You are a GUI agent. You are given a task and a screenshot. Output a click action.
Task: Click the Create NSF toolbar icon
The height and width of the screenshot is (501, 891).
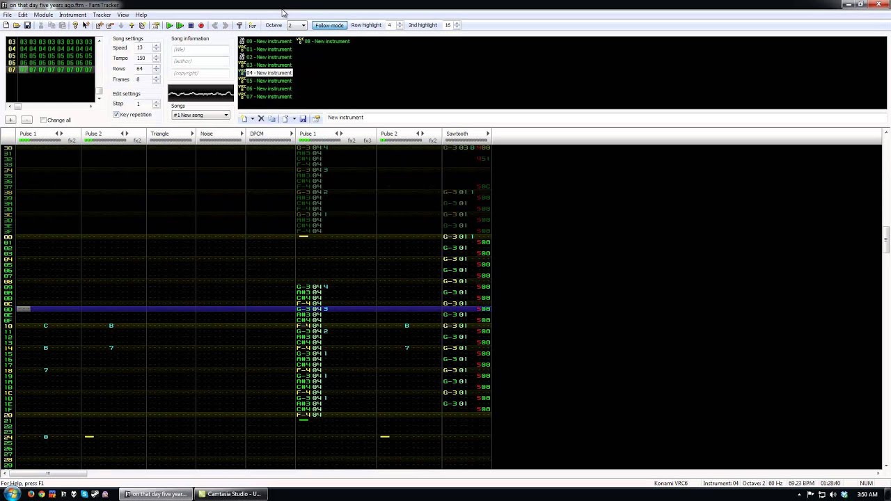click(252, 25)
